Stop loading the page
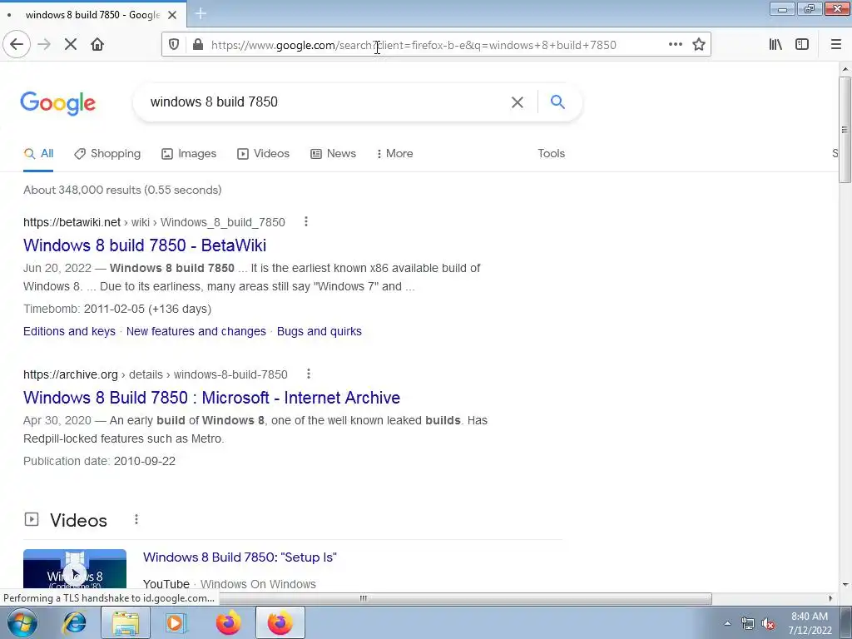Screen dimensions: 852x639 pyautogui.click(x=71, y=45)
